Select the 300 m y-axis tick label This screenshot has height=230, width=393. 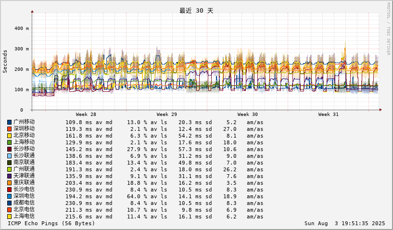tap(22, 49)
